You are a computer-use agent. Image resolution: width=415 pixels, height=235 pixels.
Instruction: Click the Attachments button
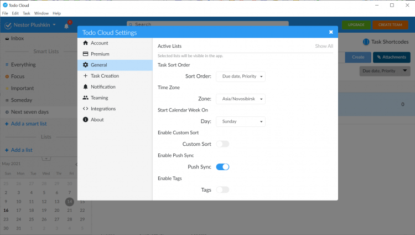(392, 57)
